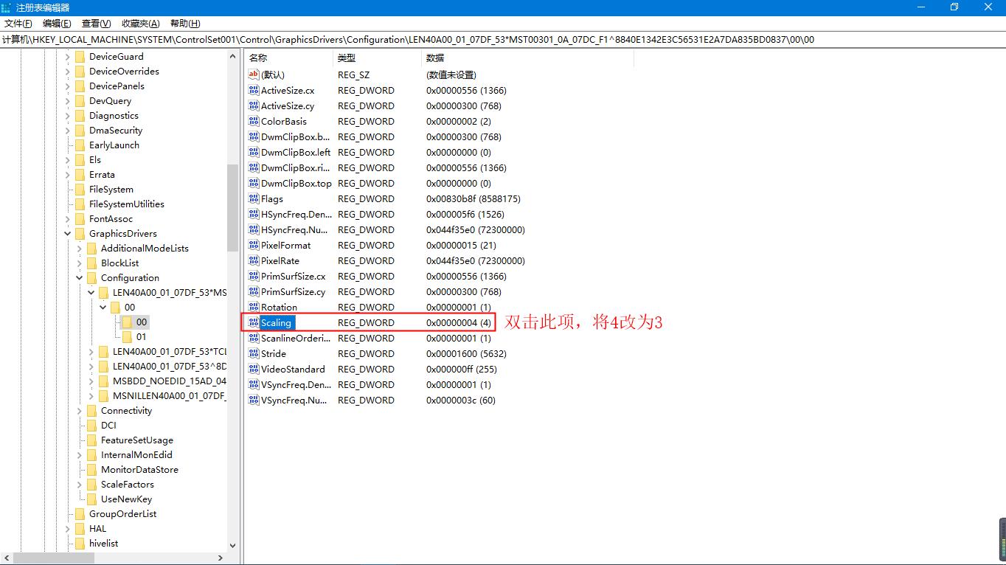1006x565 pixels.
Task: Click the DWORD icon of PixelRate
Action: (x=254, y=260)
